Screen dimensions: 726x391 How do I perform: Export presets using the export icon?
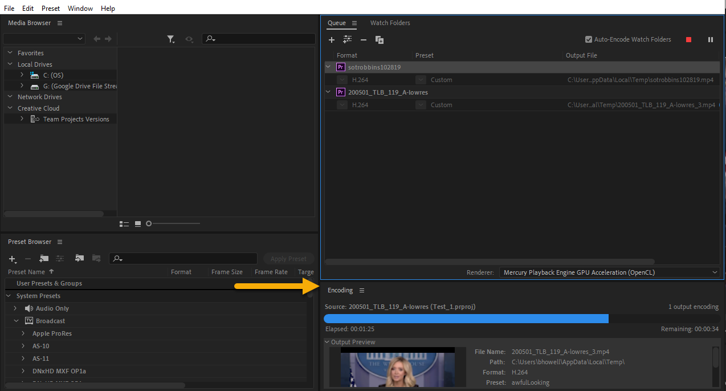(x=96, y=259)
